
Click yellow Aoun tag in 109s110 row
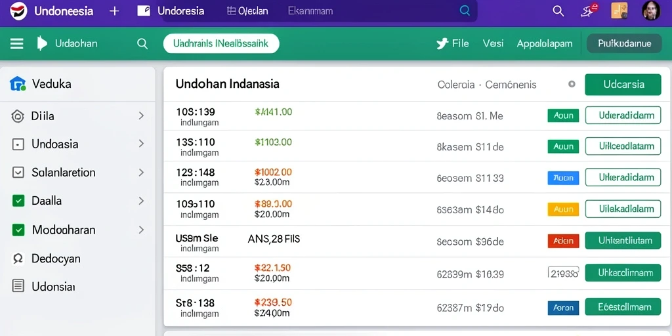[563, 209]
